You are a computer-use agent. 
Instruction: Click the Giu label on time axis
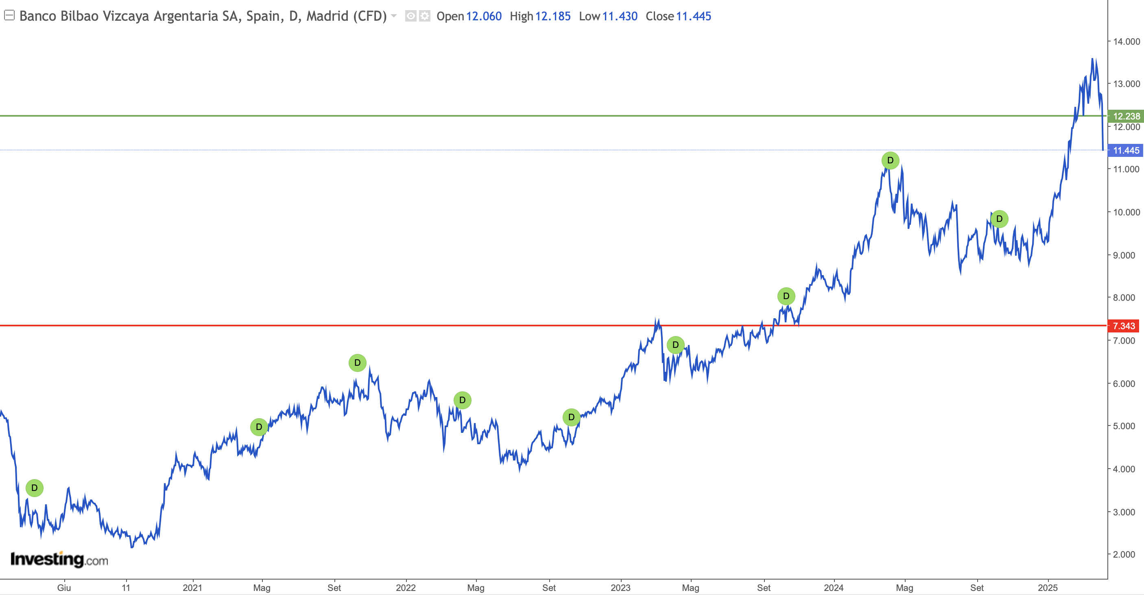64,587
